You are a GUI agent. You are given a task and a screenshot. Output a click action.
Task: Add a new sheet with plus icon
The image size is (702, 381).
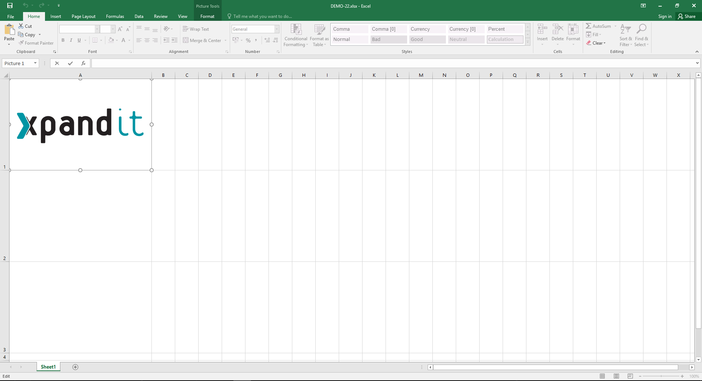pos(75,367)
